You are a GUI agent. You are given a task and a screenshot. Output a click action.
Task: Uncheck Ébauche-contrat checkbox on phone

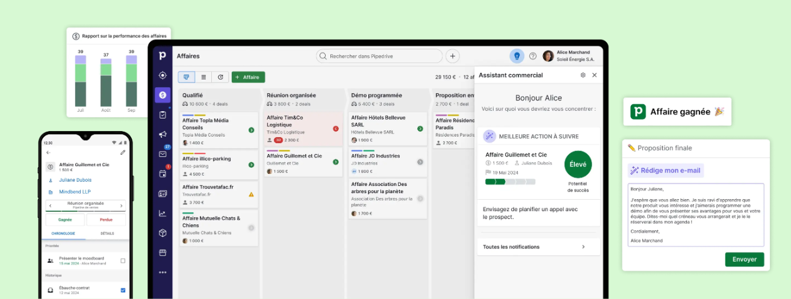pyautogui.click(x=123, y=290)
